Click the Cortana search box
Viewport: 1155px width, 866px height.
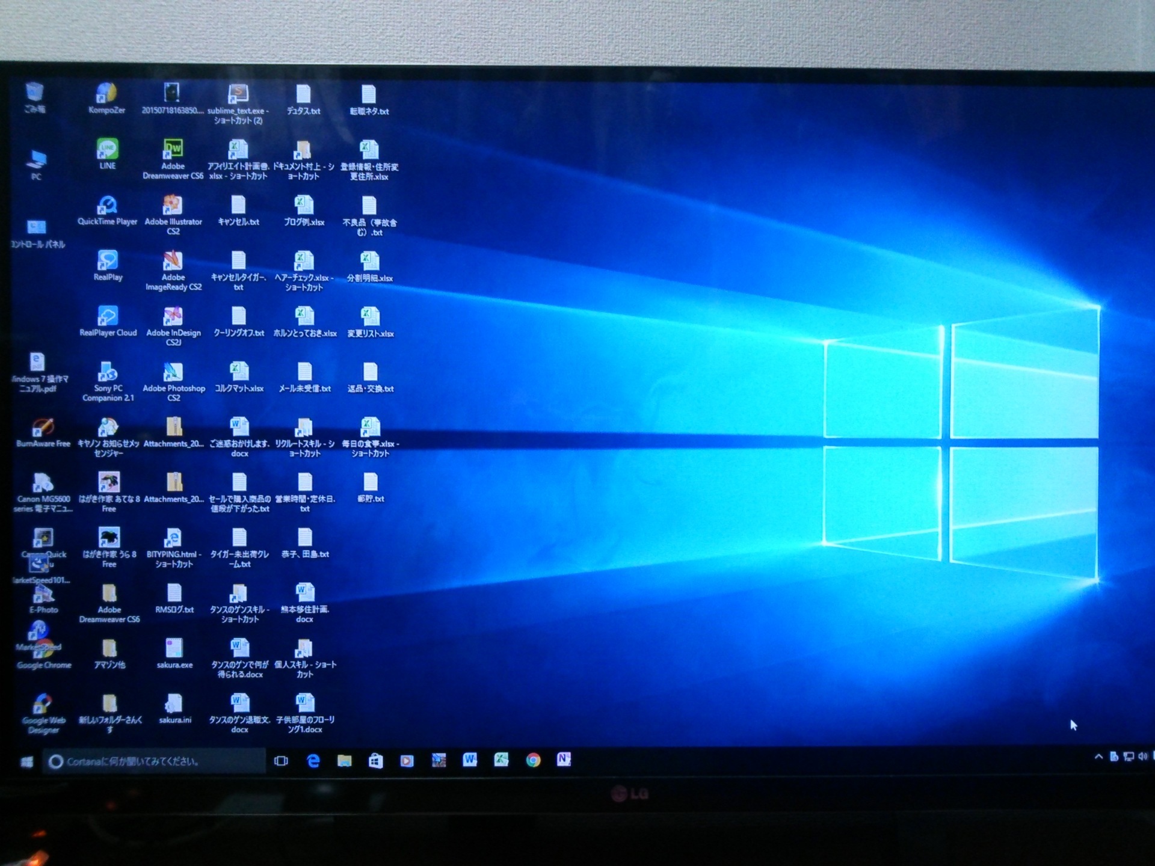(154, 761)
